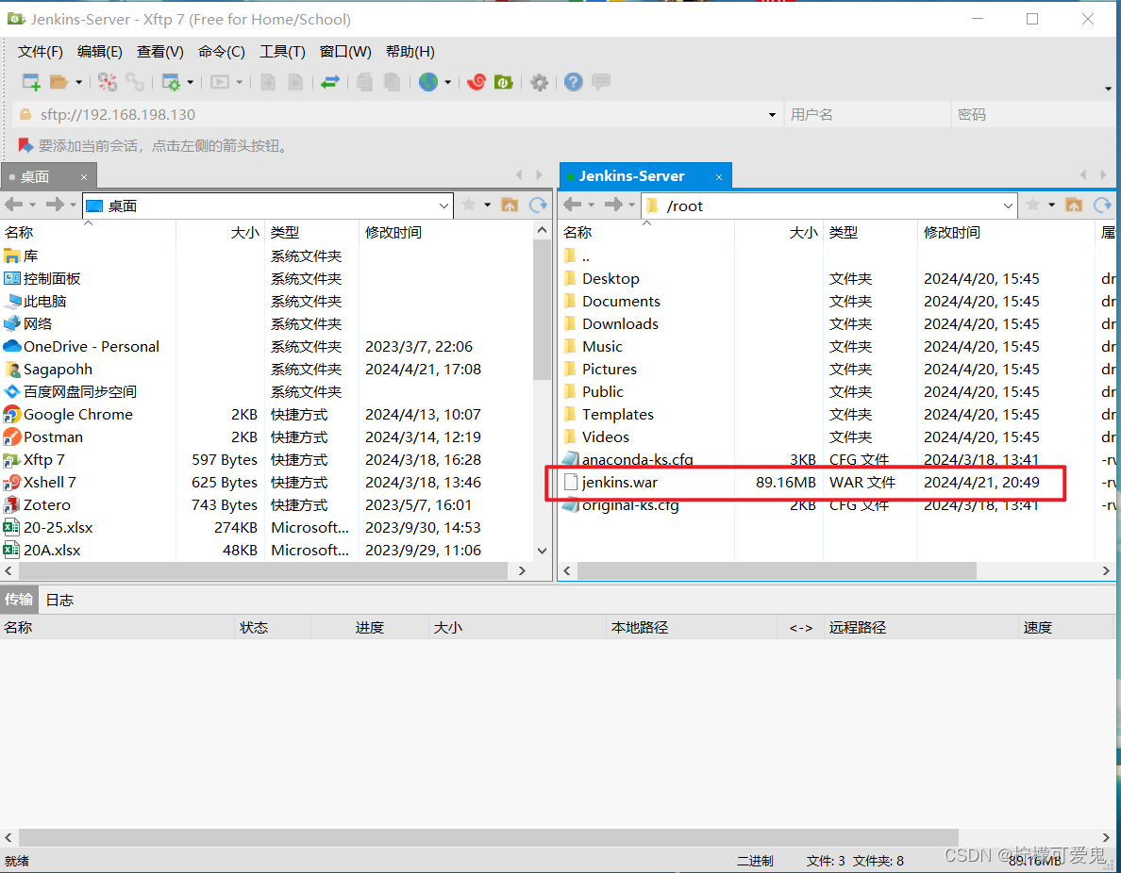Click the forward arrow in local pane
This screenshot has height=873, width=1121.
point(55,205)
